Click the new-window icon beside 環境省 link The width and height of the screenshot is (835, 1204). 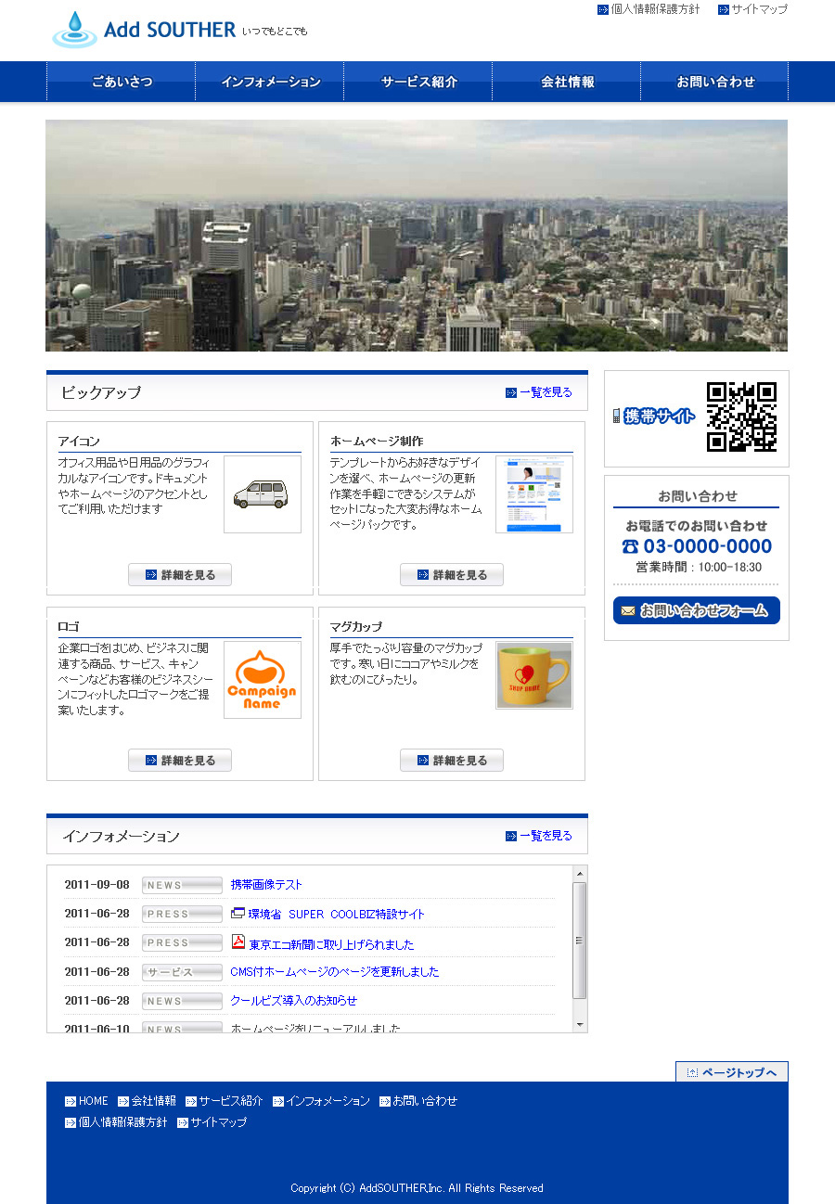[x=238, y=914]
